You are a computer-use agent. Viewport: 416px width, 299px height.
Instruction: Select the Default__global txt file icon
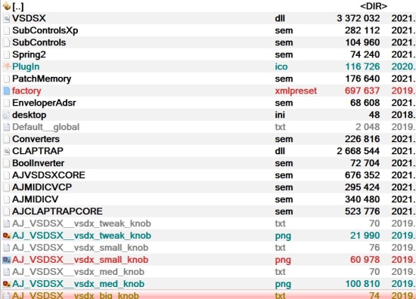[x=7, y=127]
